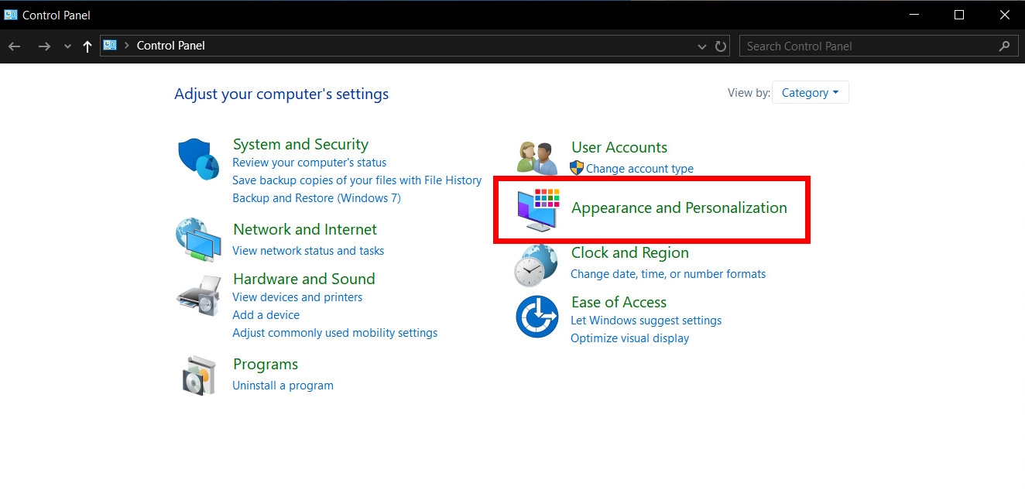The image size is (1025, 504).
Task: Open the Hardware and Sound printer icon
Action: pyautogui.click(x=198, y=295)
